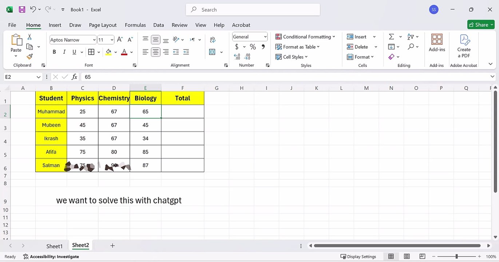
Task: Toggle Align Right horizontal alignment
Action: tap(166, 52)
